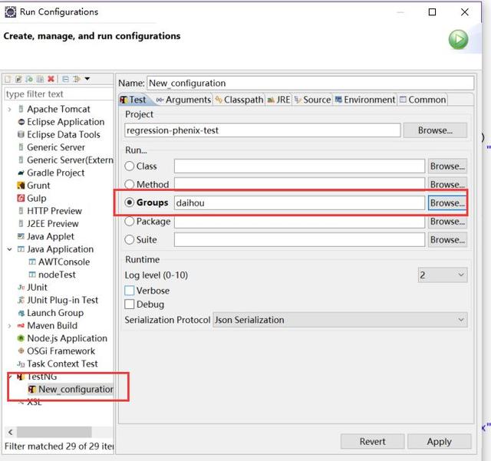491x461 pixels.
Task: Click the Eclipse gear icon in title bar
Action: click(10, 12)
